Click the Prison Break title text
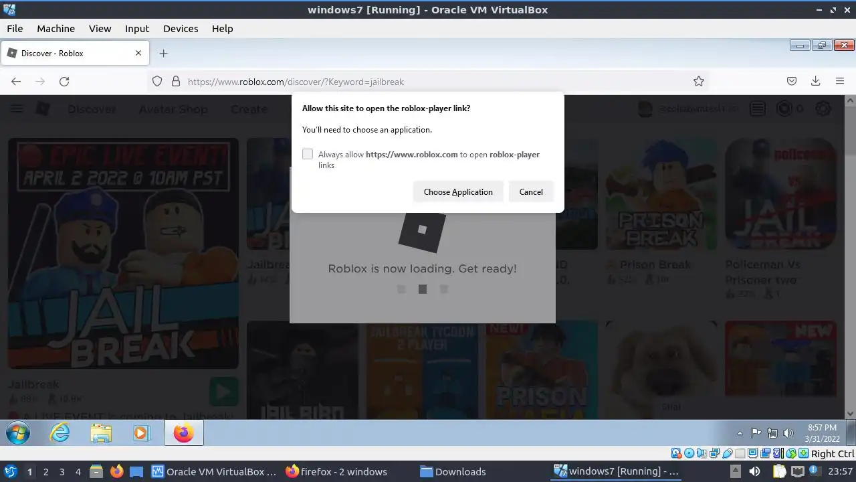Viewport: 856px width, 482px height. coord(655,265)
